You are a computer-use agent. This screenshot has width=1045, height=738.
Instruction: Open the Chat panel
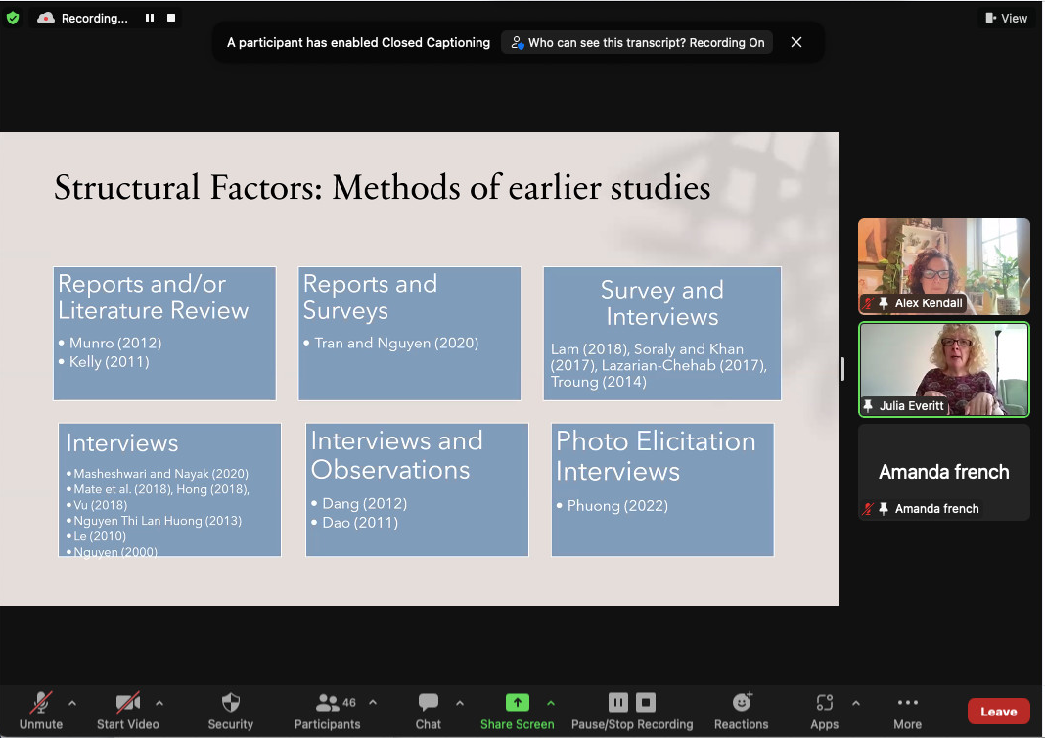click(x=428, y=703)
